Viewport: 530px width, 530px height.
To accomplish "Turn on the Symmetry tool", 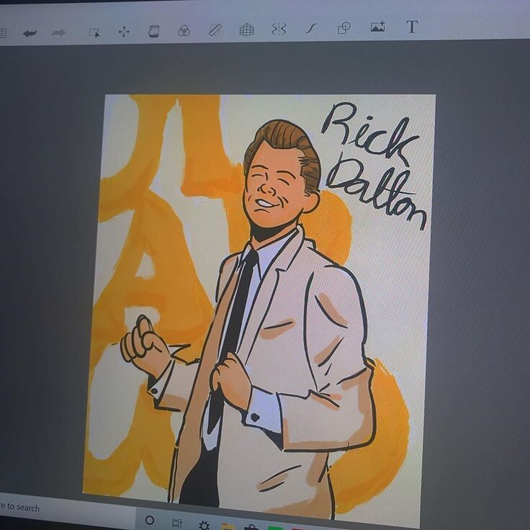I will pyautogui.click(x=279, y=29).
